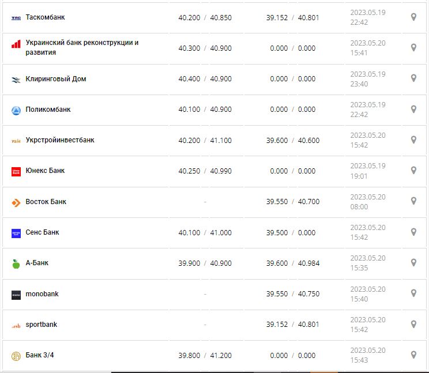Open the Клиринговый Дом bank page
Viewport: 429px width, 373px height.
56,79
